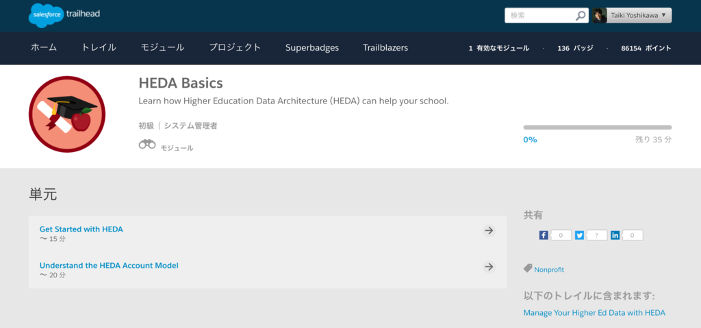701x328 pixels.
Task: Open Manage Your Higher Ed Data with HEDA trail
Action: coord(594,313)
